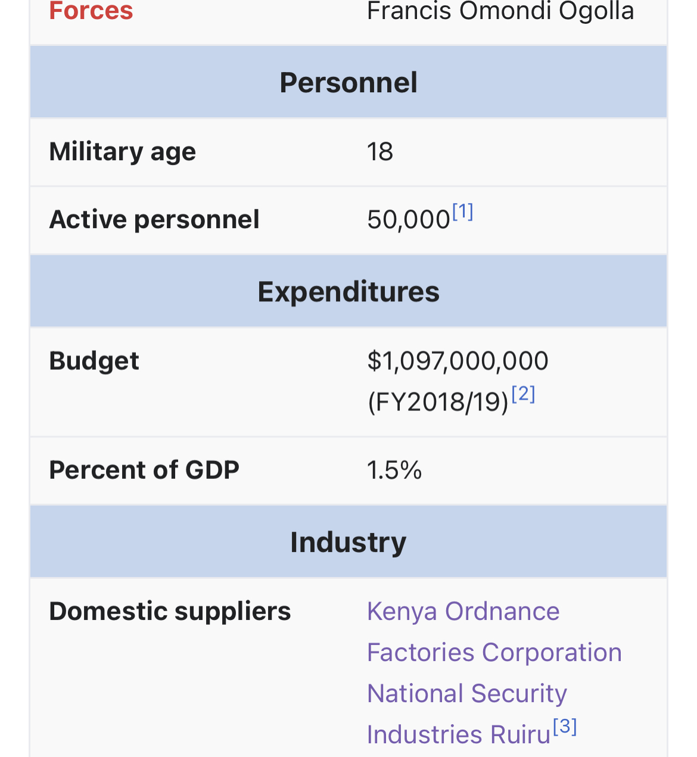Open the red Forces link

91,11
